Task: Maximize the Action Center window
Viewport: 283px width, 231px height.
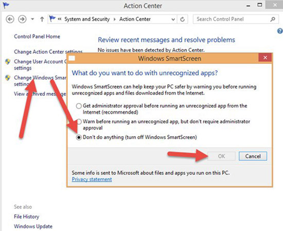Action: pyautogui.click(x=259, y=5)
